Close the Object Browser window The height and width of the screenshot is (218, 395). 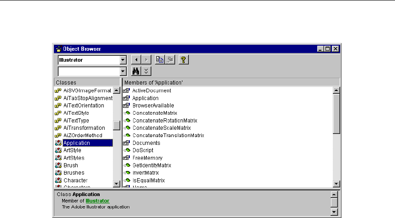pos(336,49)
